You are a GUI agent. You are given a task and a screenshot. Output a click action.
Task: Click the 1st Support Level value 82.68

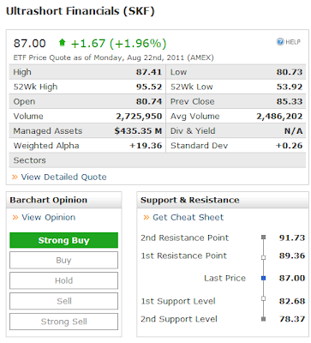tap(292, 301)
